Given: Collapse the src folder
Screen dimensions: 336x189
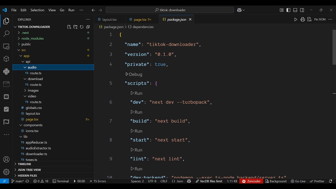Looking at the screenshot, I should point(19,50).
